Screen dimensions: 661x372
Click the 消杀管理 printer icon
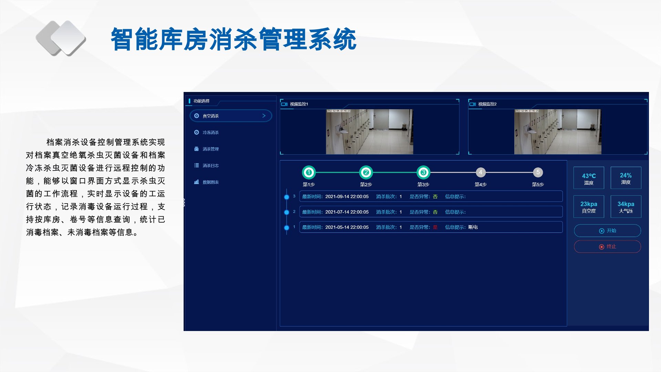click(196, 149)
